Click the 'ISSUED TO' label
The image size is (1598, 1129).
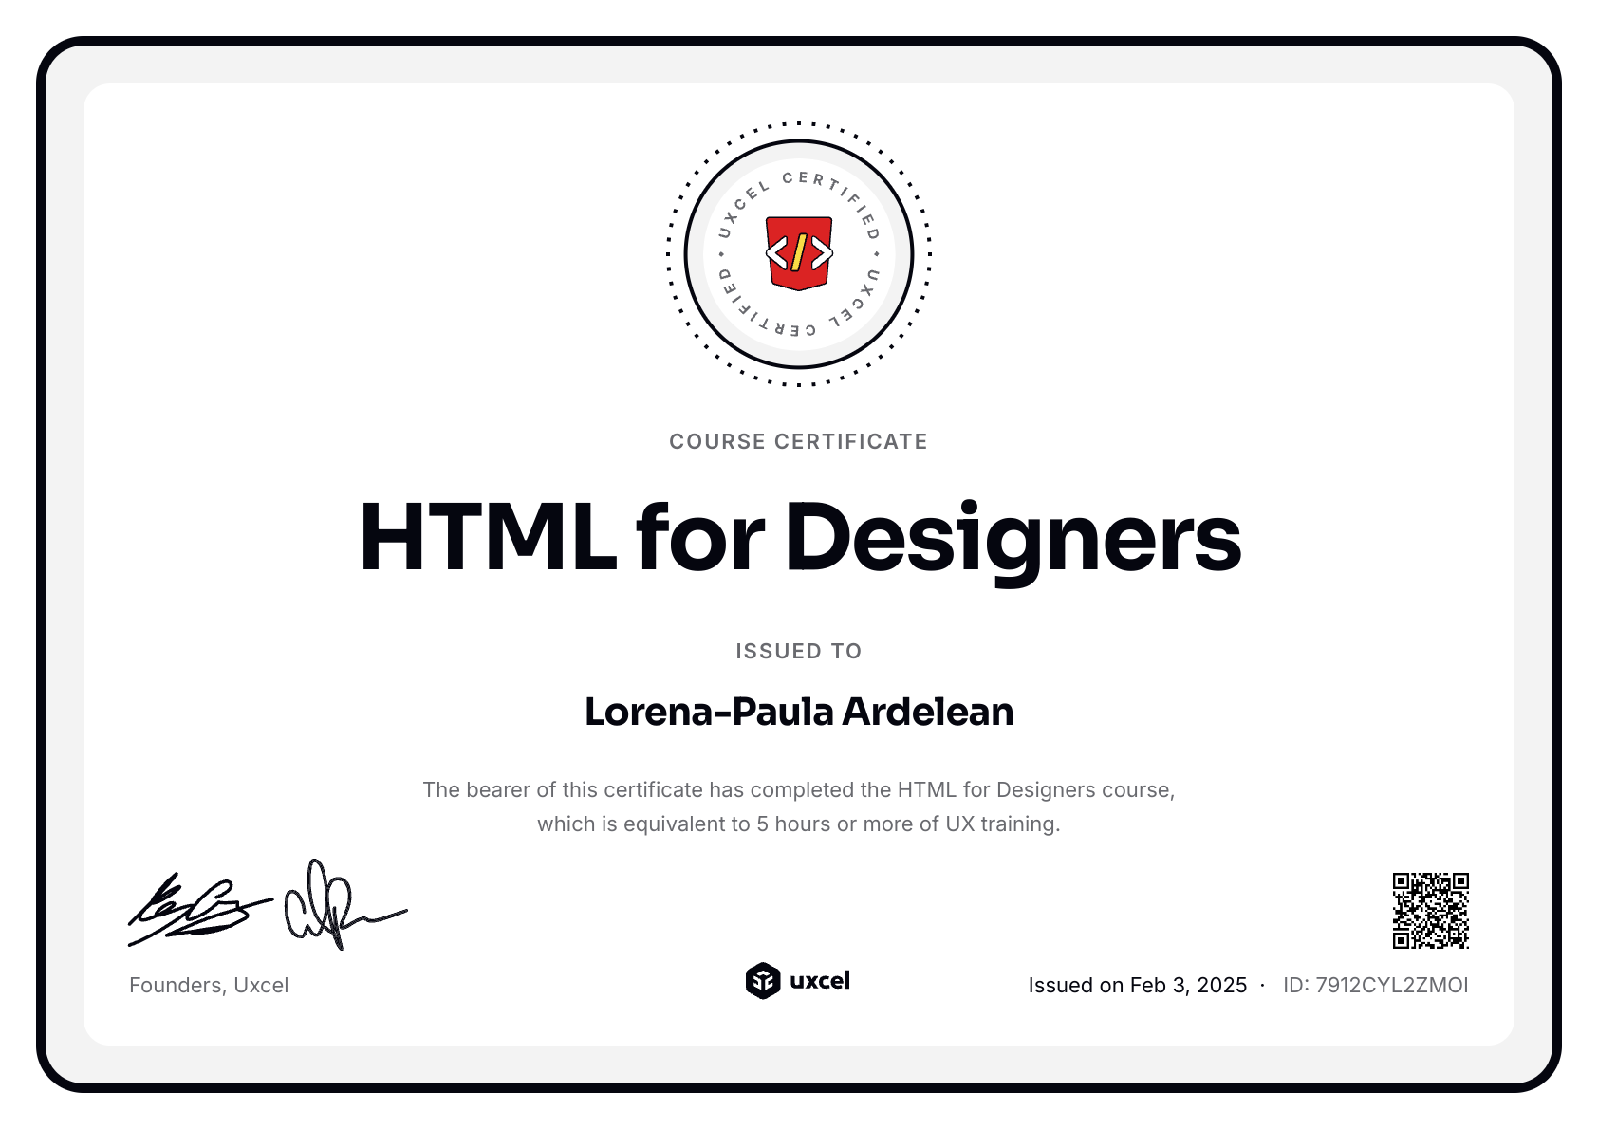[x=798, y=651]
